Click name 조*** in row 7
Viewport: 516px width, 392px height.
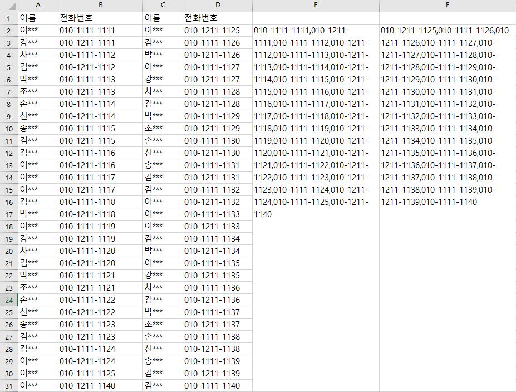pos(38,91)
